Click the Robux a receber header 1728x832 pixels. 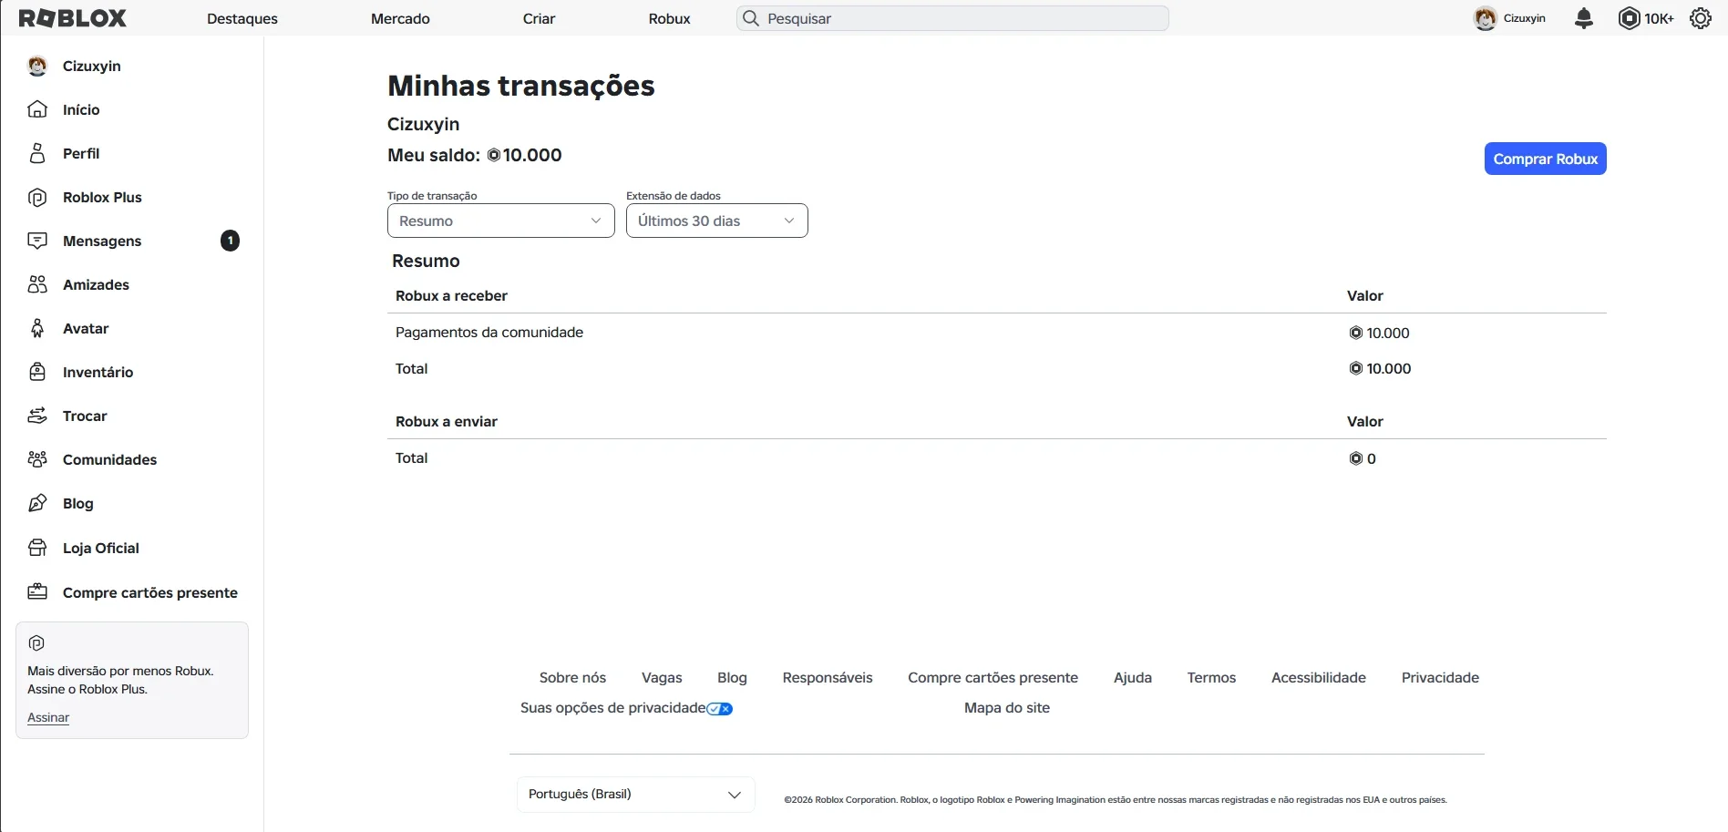[451, 295]
